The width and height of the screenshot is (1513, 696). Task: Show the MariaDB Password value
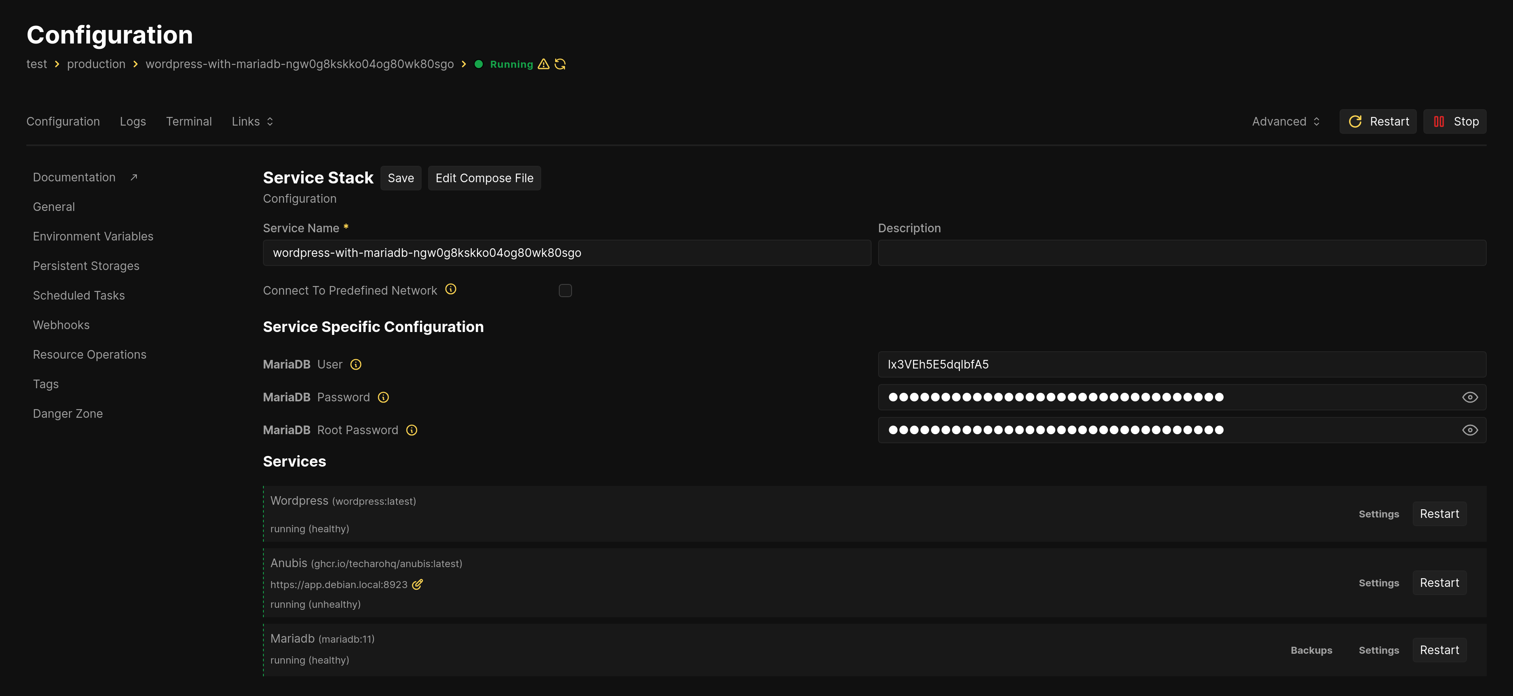tap(1470, 397)
